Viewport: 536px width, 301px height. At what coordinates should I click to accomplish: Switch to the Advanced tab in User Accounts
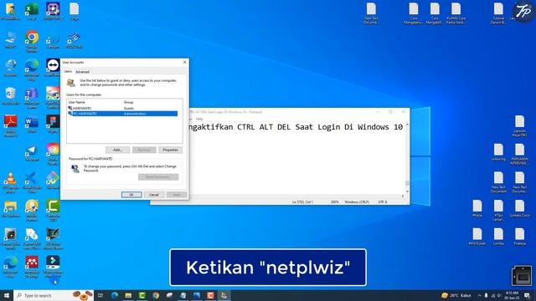82,72
